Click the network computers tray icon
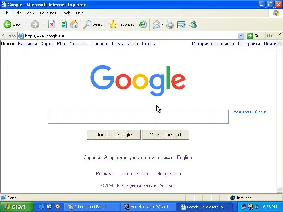283x212 pixels. pos(243,207)
